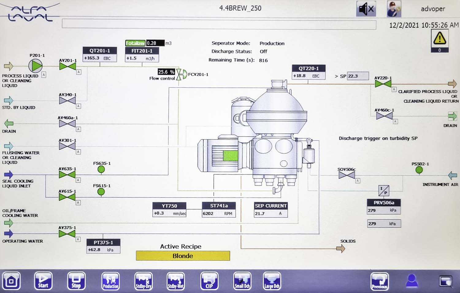This screenshot has width=460, height=293.
Task: Edit the turbidity SP value field
Action: (358, 76)
